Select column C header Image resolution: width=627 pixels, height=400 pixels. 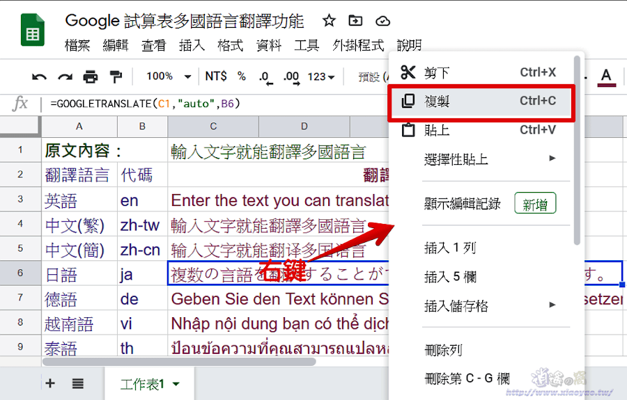pos(213,127)
